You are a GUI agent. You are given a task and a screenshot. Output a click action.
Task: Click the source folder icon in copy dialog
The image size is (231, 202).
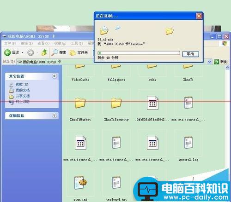click(104, 30)
